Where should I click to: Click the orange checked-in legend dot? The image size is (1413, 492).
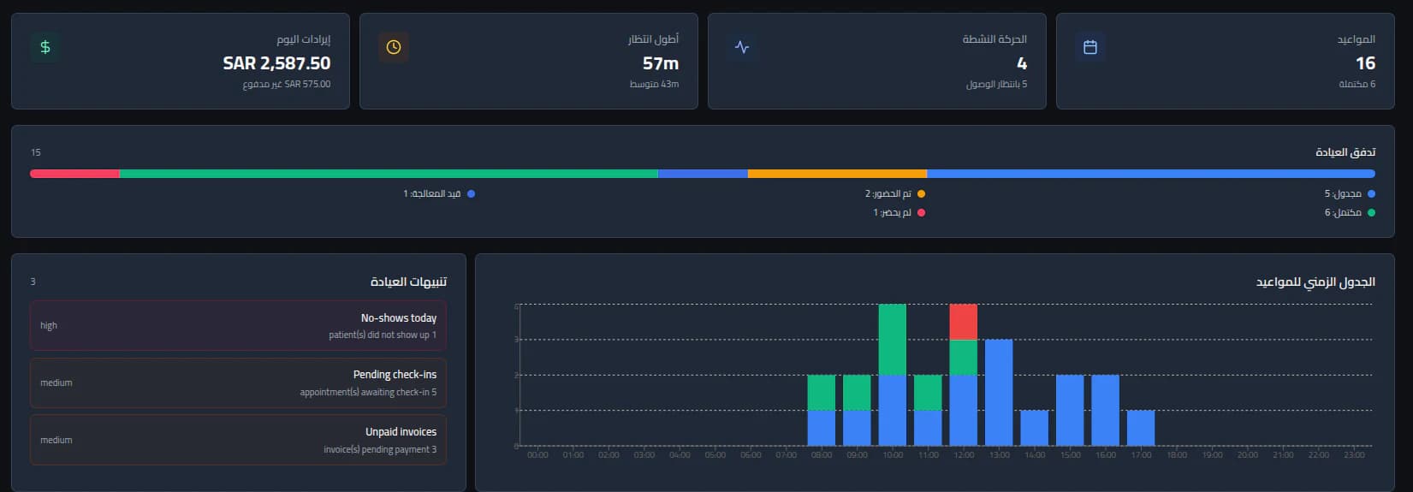coord(921,194)
